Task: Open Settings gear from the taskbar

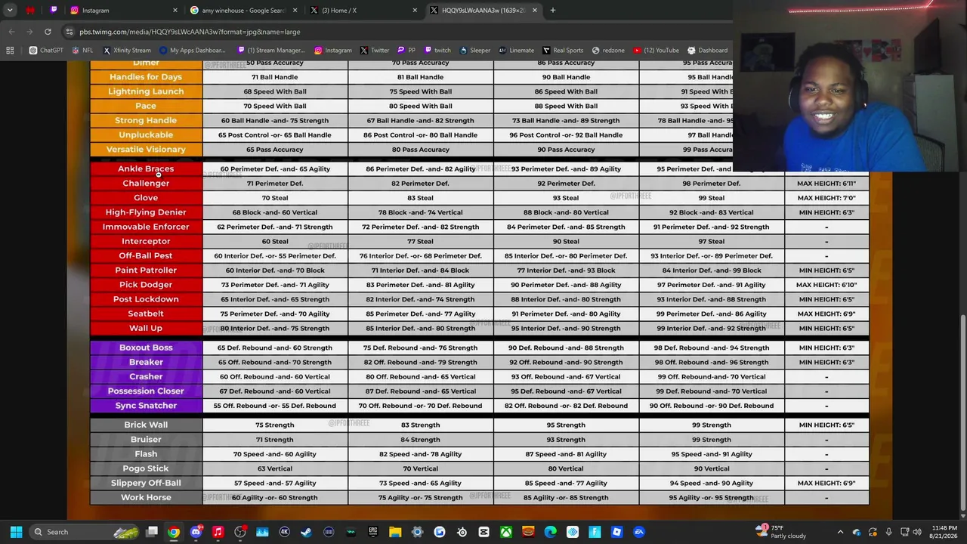Action: coord(417,532)
